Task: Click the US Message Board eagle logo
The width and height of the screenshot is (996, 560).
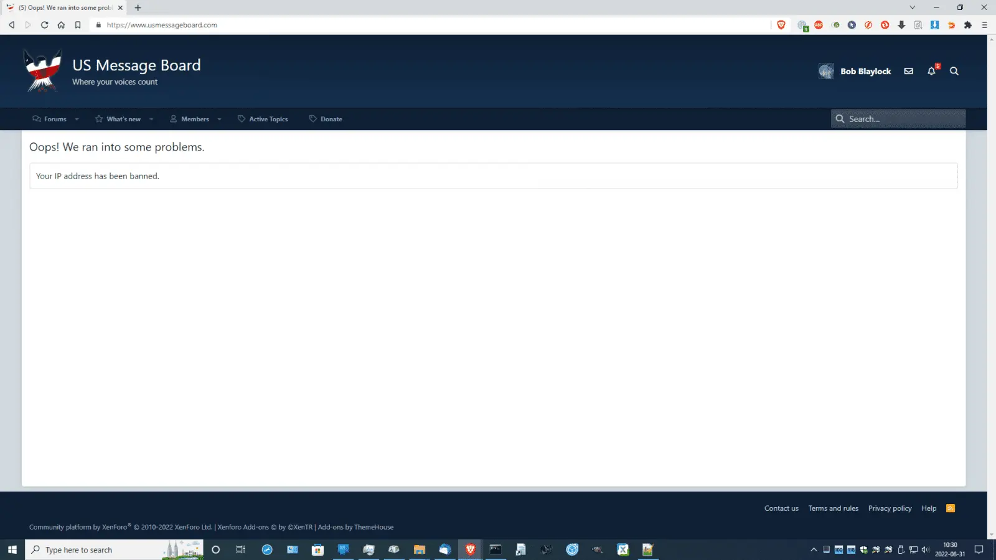Action: (42, 70)
